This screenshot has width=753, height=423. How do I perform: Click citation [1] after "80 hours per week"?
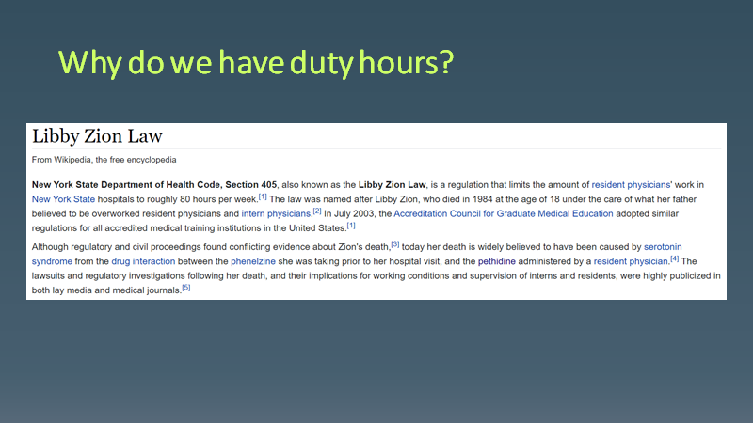(x=264, y=196)
